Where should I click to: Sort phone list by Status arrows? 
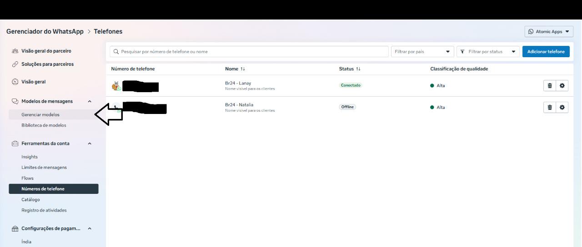[x=358, y=69]
